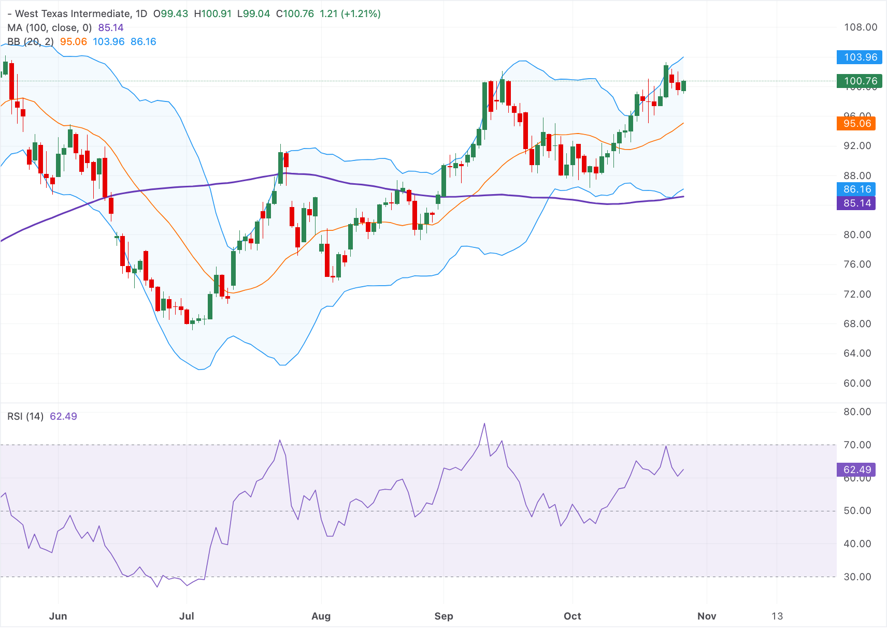
Task: Click the 108.00 price axis label
Action: click(x=861, y=27)
